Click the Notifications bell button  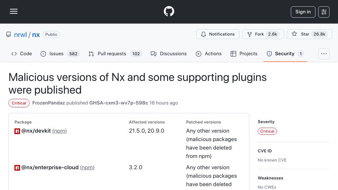tap(218, 34)
